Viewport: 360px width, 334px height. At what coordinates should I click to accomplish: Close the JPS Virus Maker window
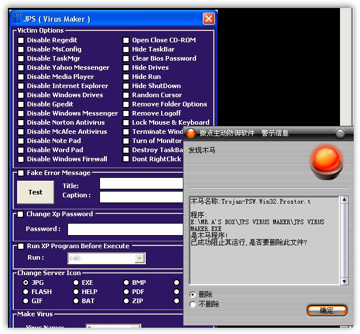[x=209, y=19]
